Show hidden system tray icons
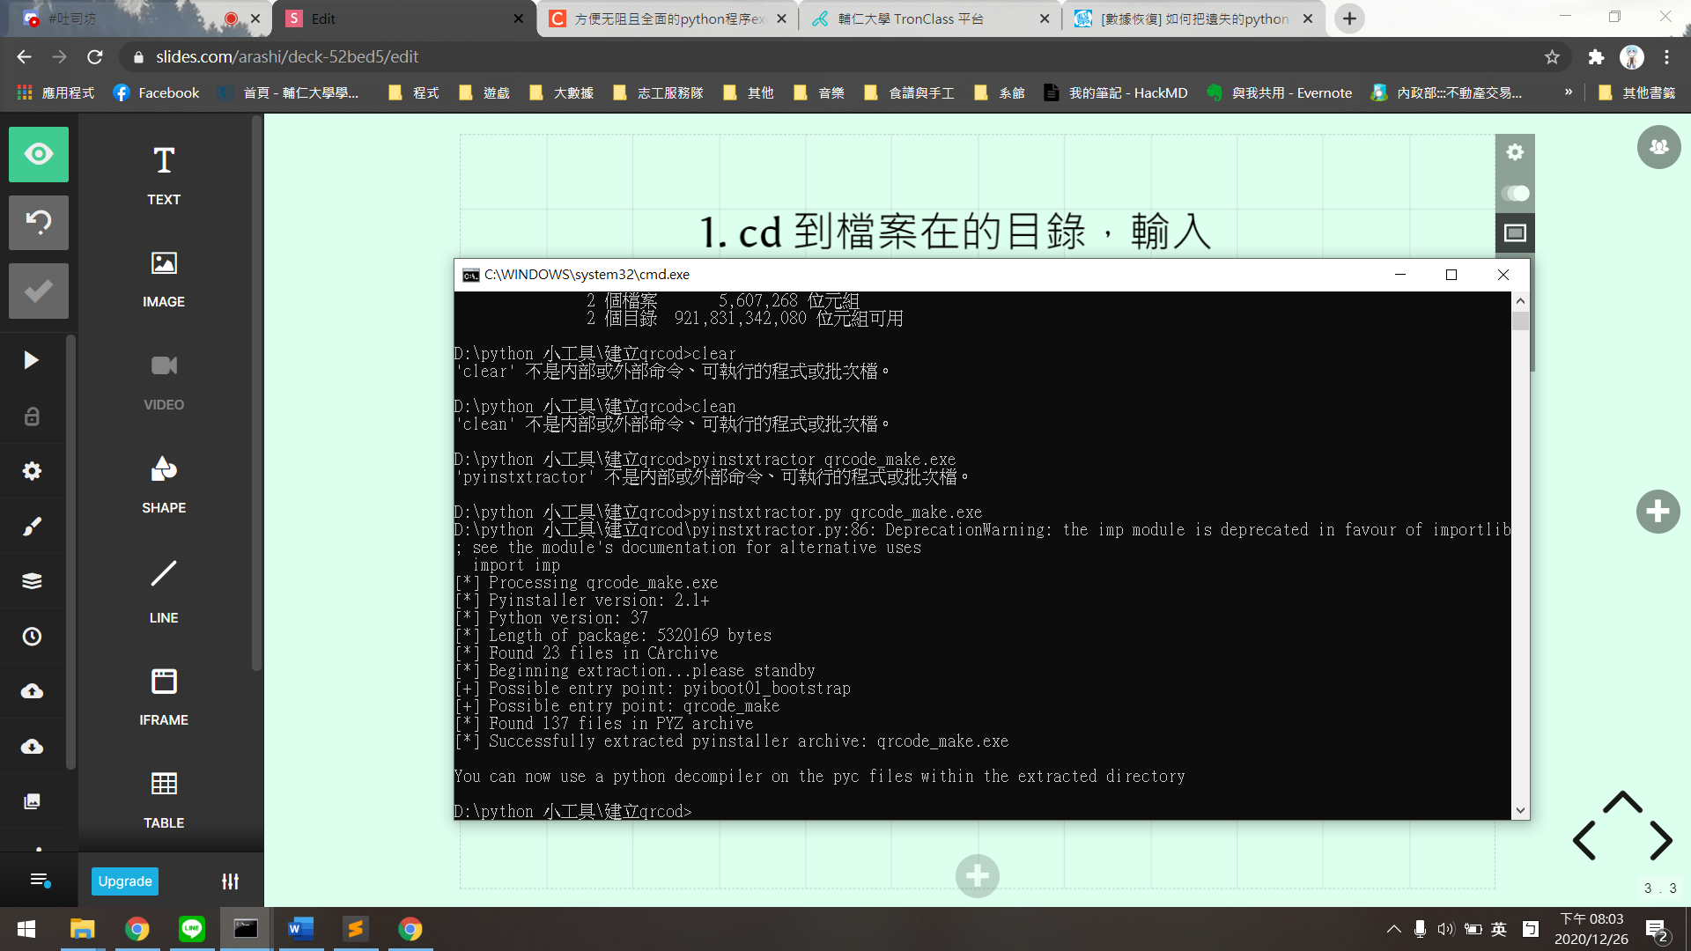 [1393, 929]
